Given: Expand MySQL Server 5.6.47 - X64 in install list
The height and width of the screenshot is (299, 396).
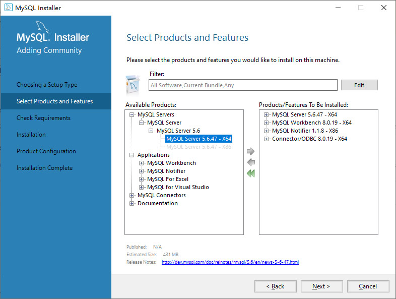Looking at the screenshot, I should (x=266, y=115).
